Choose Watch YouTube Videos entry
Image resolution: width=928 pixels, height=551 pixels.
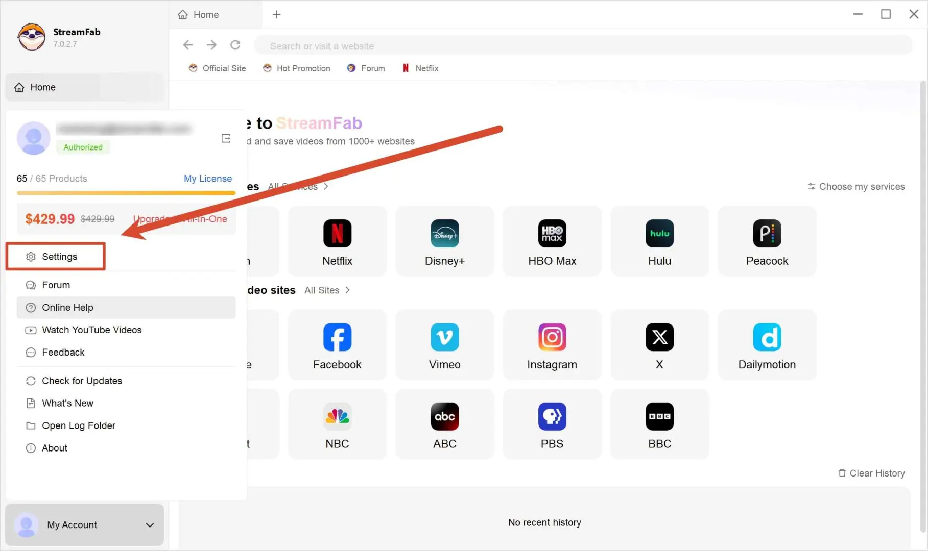coord(126,330)
